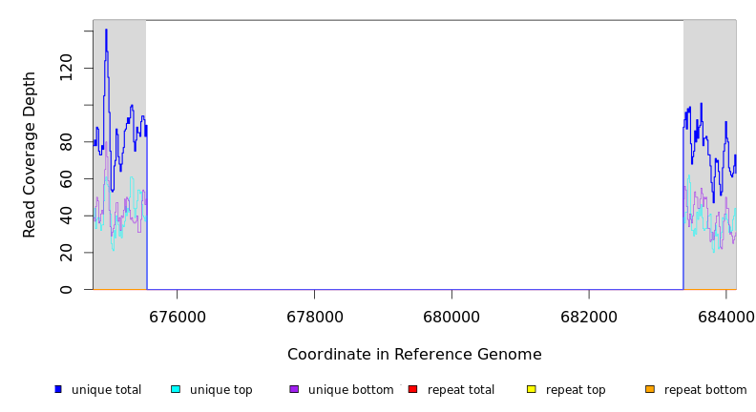The height and width of the screenshot is (412, 756).
Task: Click the red 'repeat total' legend swatch
Action: click(412, 389)
